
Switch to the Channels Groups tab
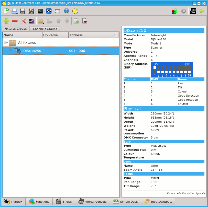(45, 29)
